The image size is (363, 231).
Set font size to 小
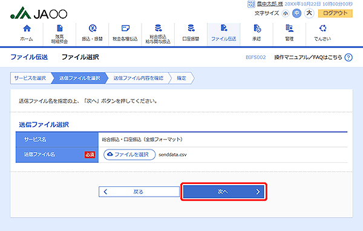(x=286, y=13)
